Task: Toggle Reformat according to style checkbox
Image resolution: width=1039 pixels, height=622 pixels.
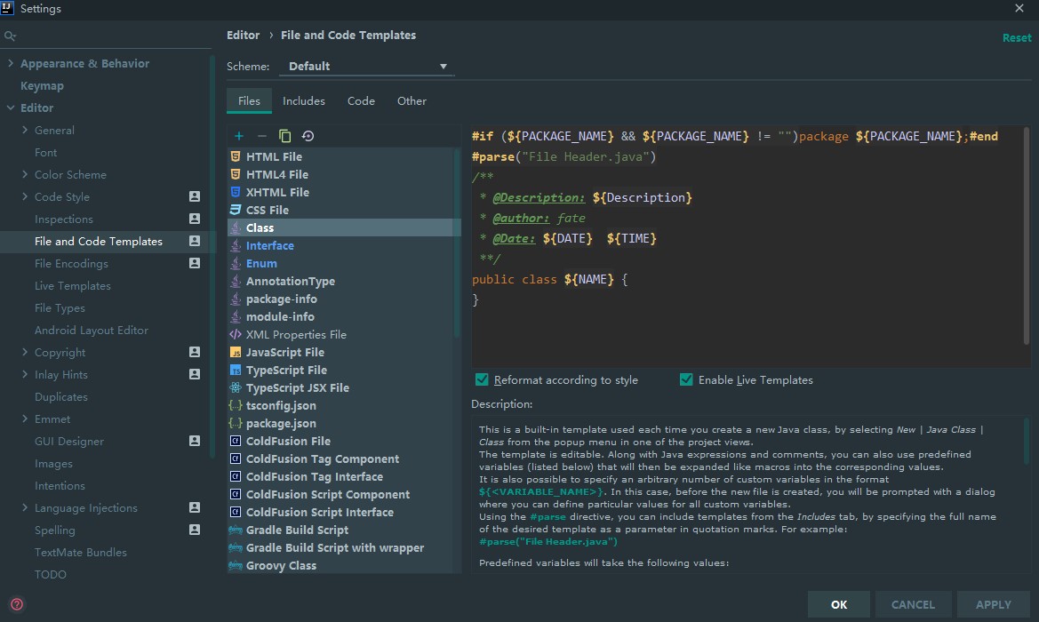Action: click(x=482, y=379)
